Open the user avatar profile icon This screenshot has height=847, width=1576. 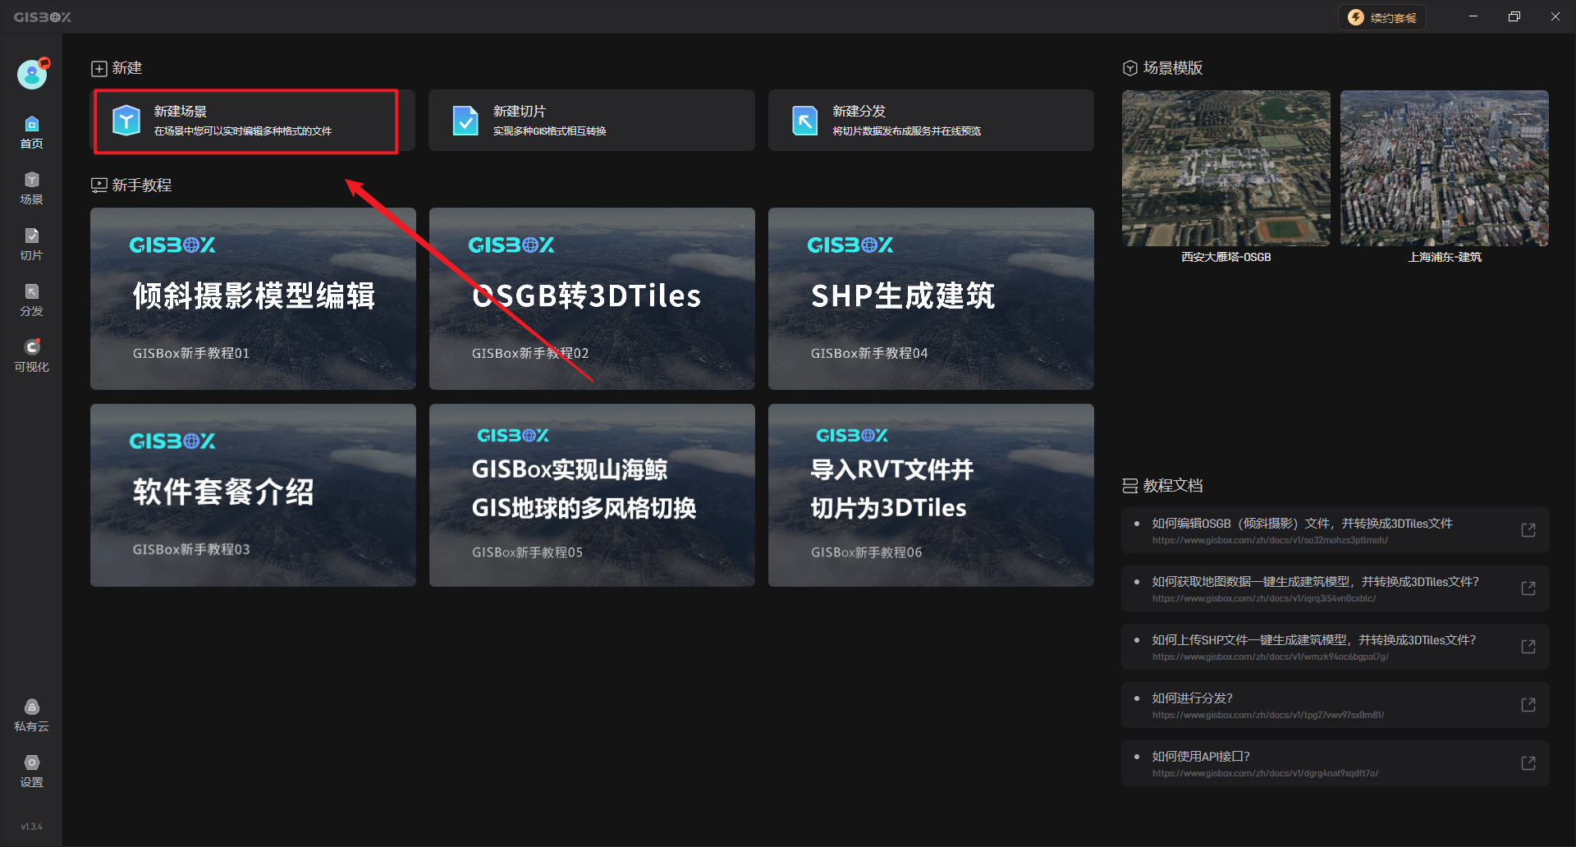pos(32,75)
